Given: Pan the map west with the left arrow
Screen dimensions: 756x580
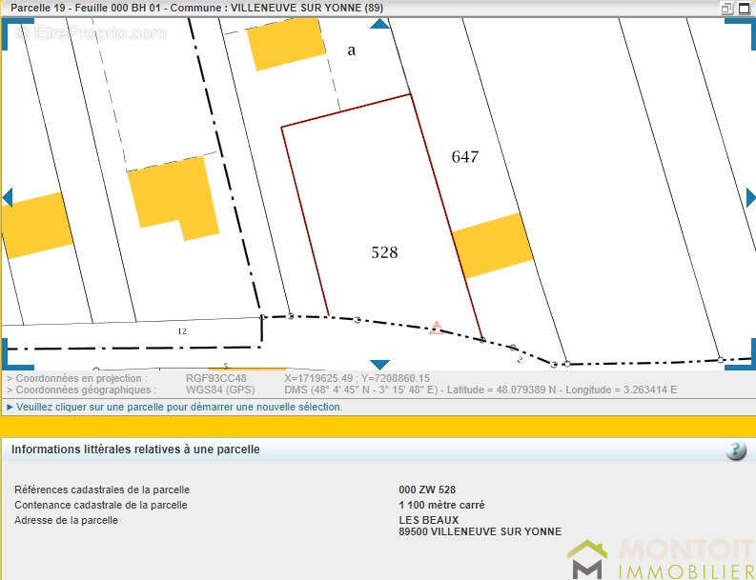Looking at the screenshot, I should tap(8, 198).
